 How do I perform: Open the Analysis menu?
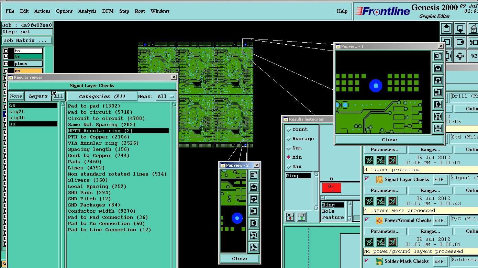point(87,11)
